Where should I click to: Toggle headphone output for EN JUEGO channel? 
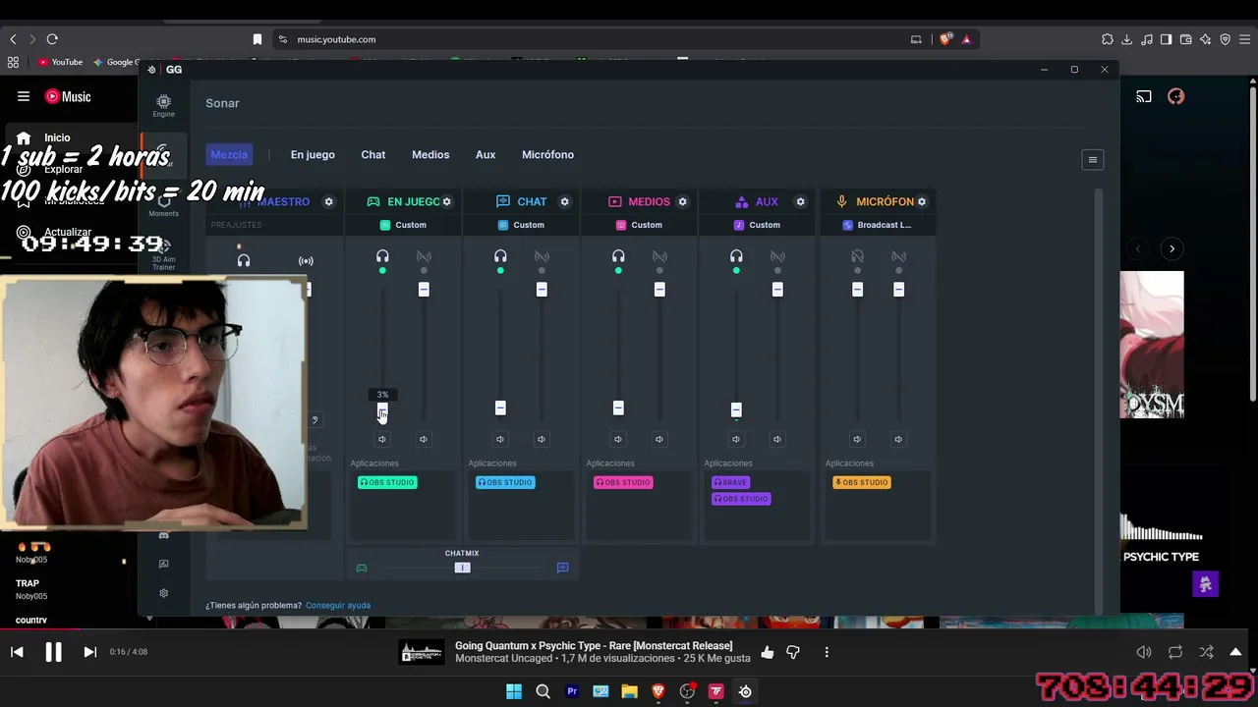point(382,257)
